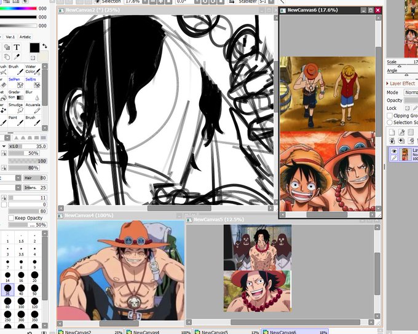Image resolution: width=418 pixels, height=334 pixels.
Task: Select the eyedropper color picker tool
Action: [x=17, y=56]
